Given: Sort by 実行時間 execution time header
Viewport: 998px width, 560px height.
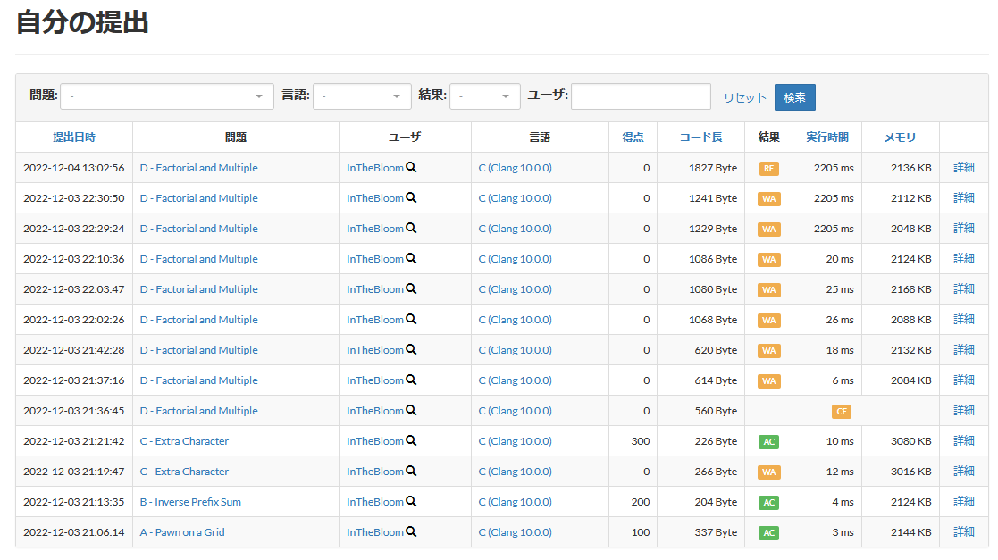Looking at the screenshot, I should point(826,137).
